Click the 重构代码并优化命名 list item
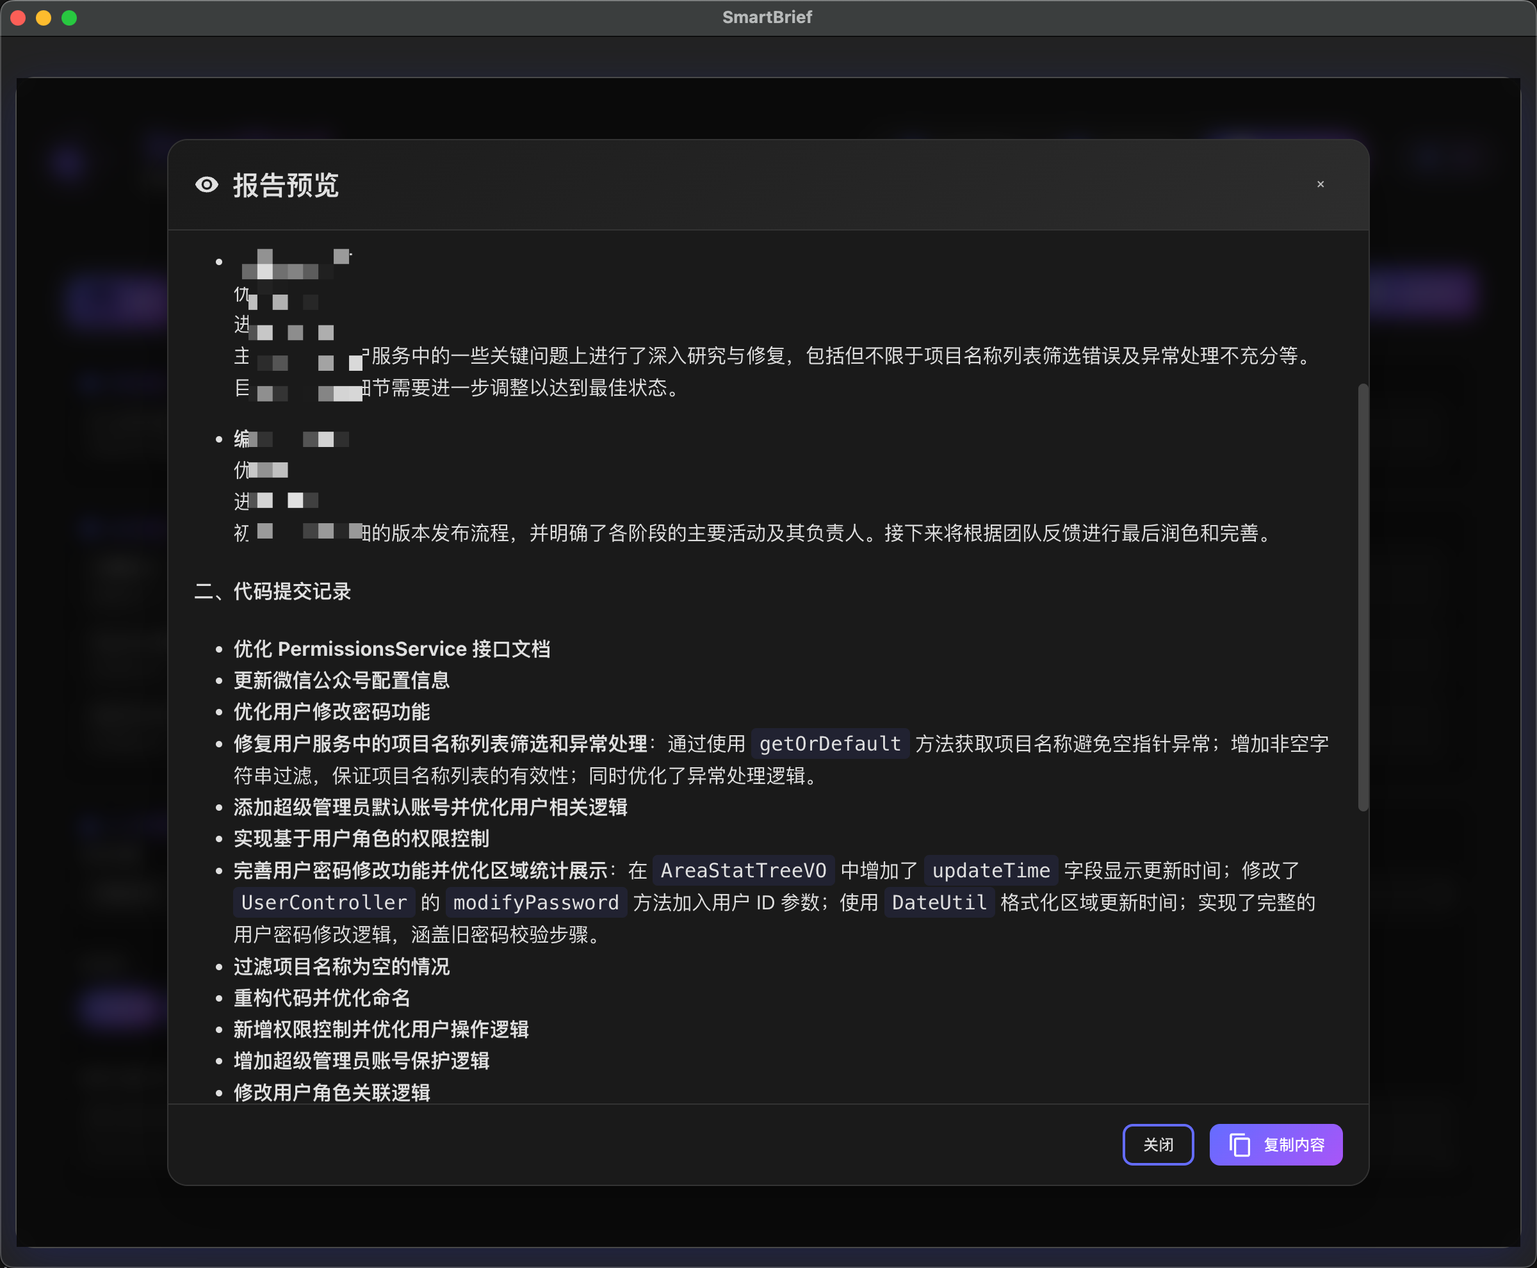 (321, 998)
